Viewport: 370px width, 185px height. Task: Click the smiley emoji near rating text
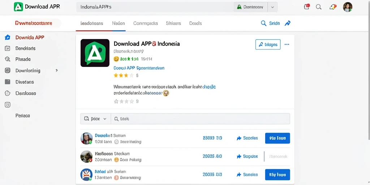coord(116,59)
